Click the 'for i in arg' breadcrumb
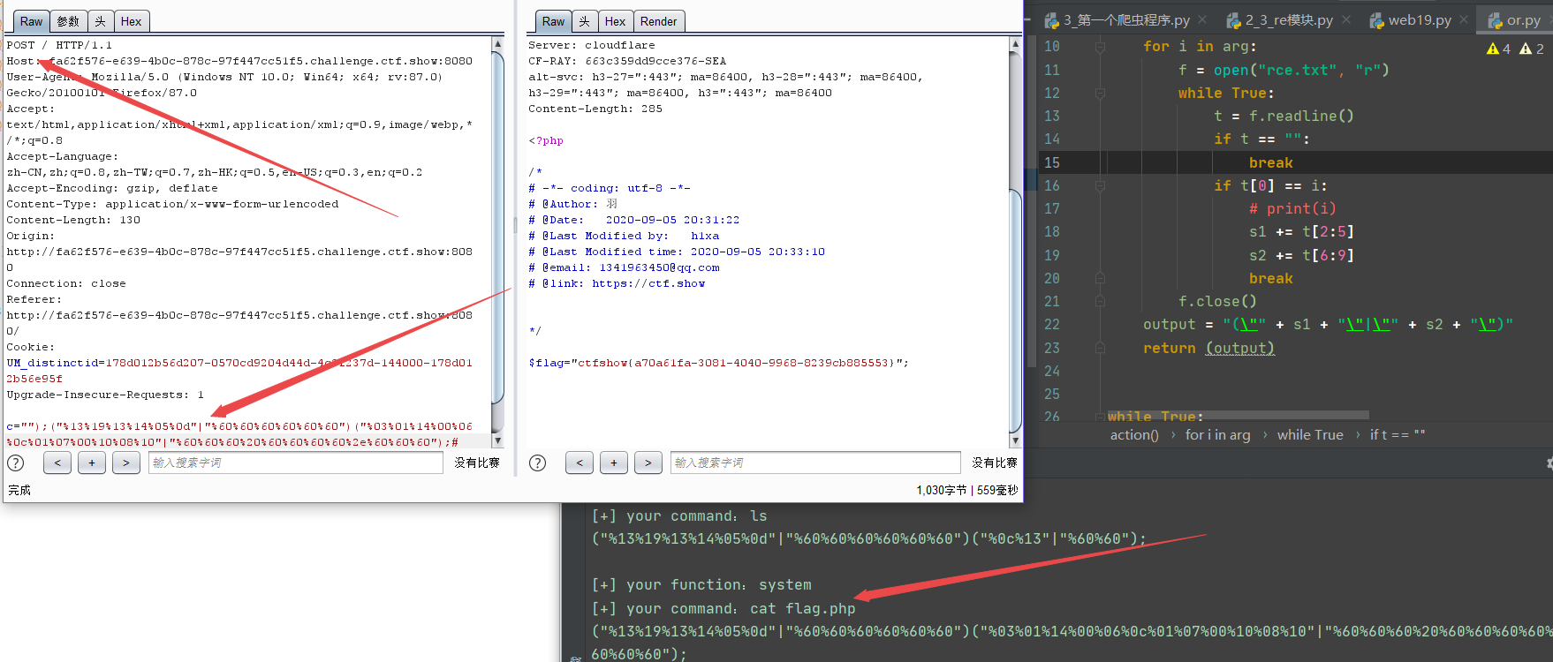The width and height of the screenshot is (1553, 662). pos(1217,435)
